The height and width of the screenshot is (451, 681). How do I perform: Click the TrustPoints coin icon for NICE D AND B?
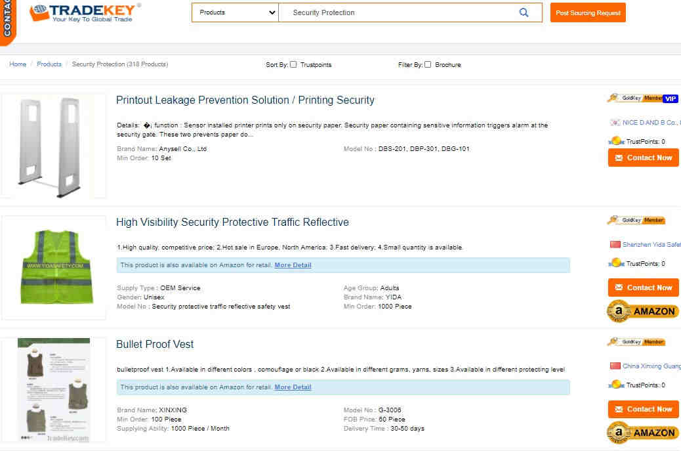pos(616,141)
